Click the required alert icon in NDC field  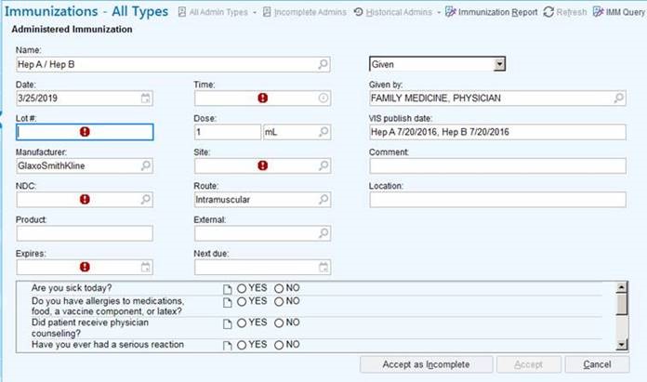click(85, 200)
